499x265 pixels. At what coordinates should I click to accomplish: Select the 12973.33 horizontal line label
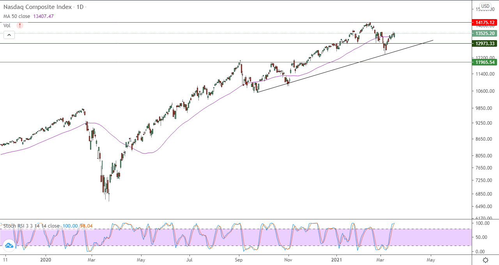(485, 44)
